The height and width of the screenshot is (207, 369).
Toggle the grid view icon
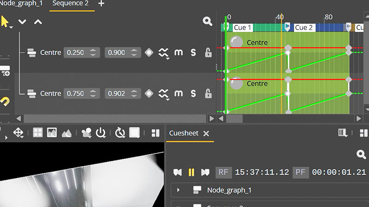(x=38, y=132)
